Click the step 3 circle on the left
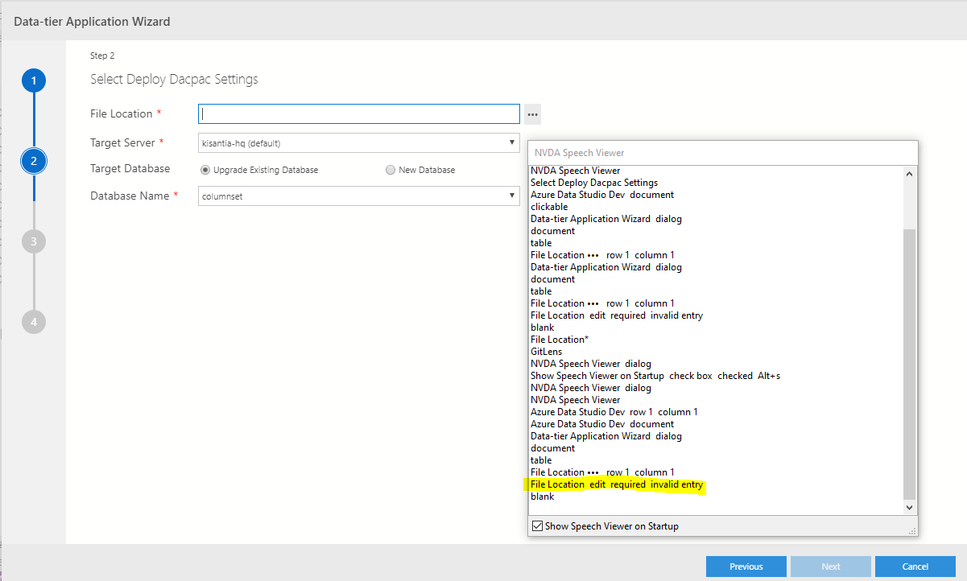The width and height of the screenshot is (967, 581). point(33,241)
